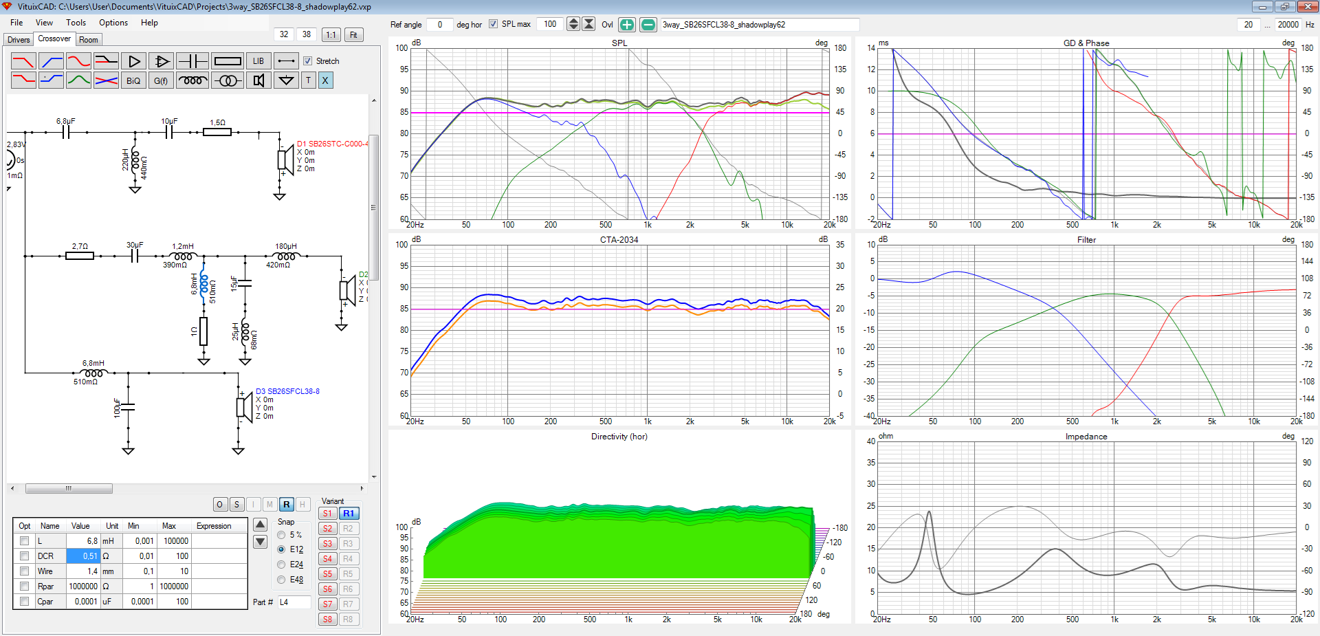
Task: Add a resistor component
Action: [228, 61]
